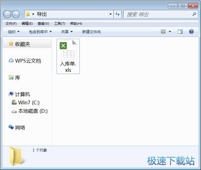The width and height of the screenshot is (201, 170).
Task: Click the 搜索 导出 search field
Action: [x=161, y=14]
